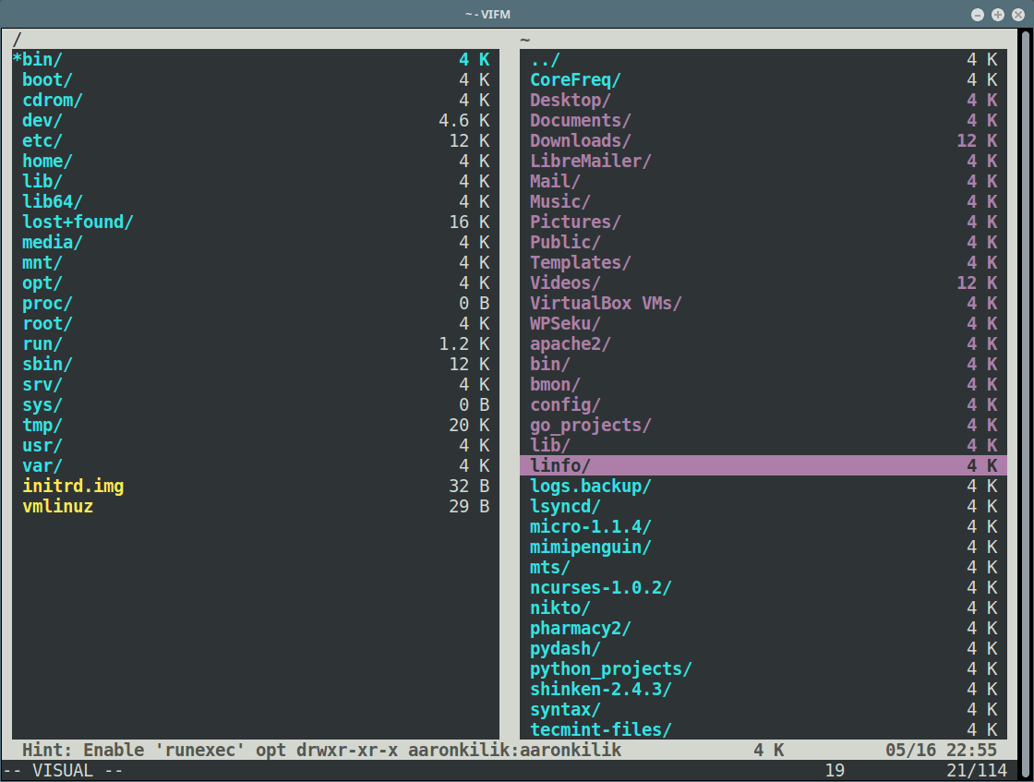
Task: Go to parent ../ entry in home pane
Action: point(763,59)
